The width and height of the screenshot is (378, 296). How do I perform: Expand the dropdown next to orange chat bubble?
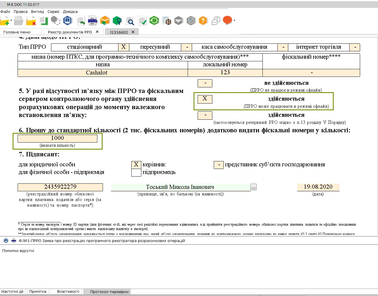click(234, 21)
